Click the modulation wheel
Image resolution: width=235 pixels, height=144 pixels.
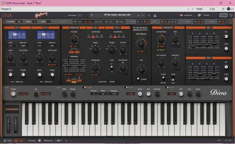[16, 125]
